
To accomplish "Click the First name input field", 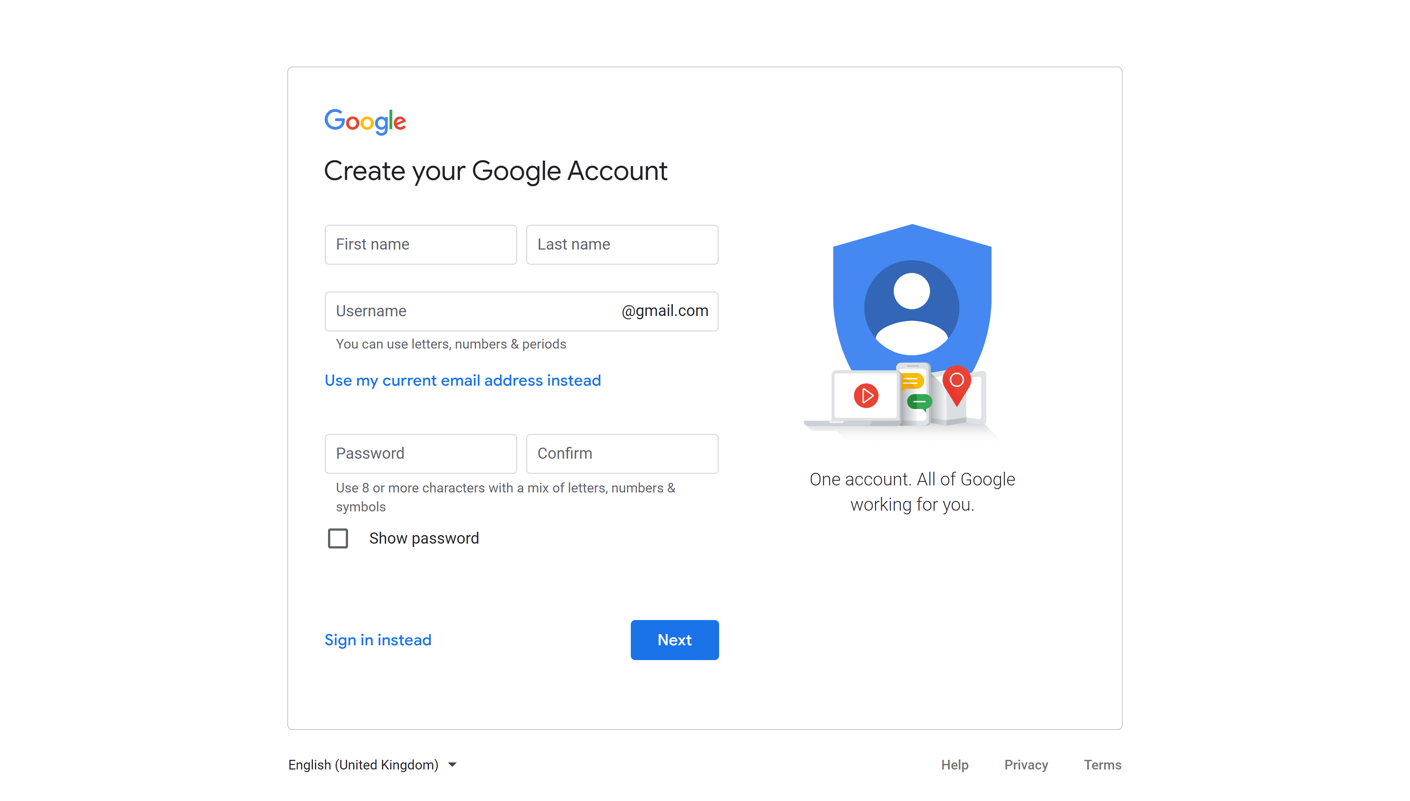I will pos(420,244).
